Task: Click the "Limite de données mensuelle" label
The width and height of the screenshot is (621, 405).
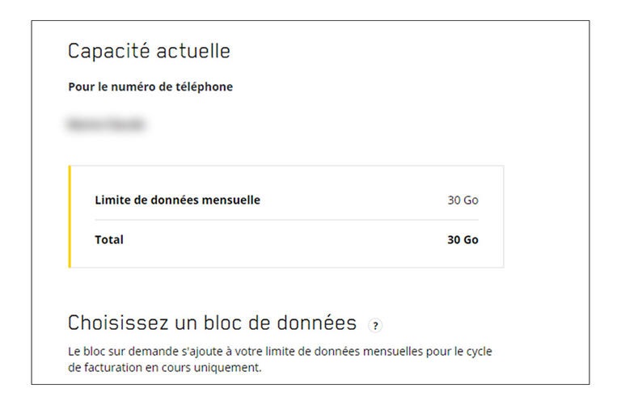Action: pos(177,200)
